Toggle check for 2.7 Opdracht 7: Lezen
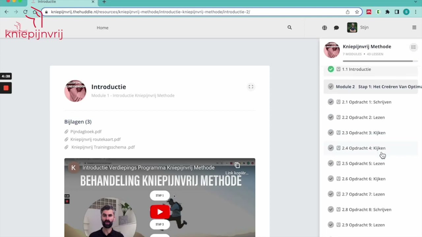 [x=331, y=194]
